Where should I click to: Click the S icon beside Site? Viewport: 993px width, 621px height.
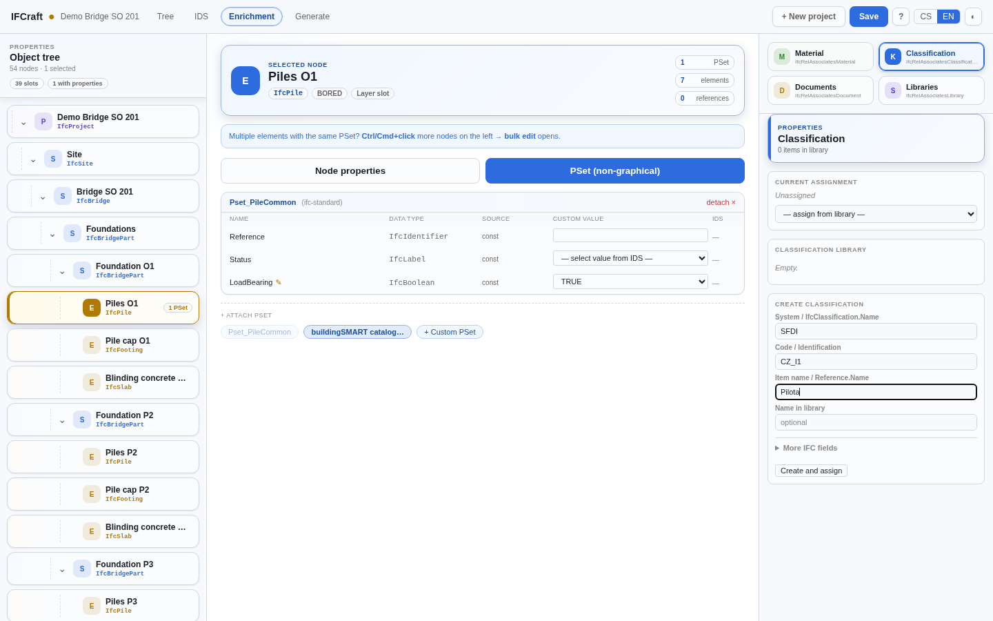click(53, 159)
